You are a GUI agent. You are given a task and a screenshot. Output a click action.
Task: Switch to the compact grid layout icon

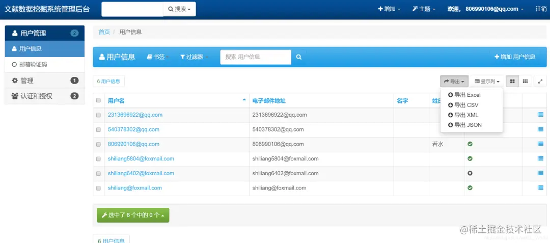[x=525, y=82]
